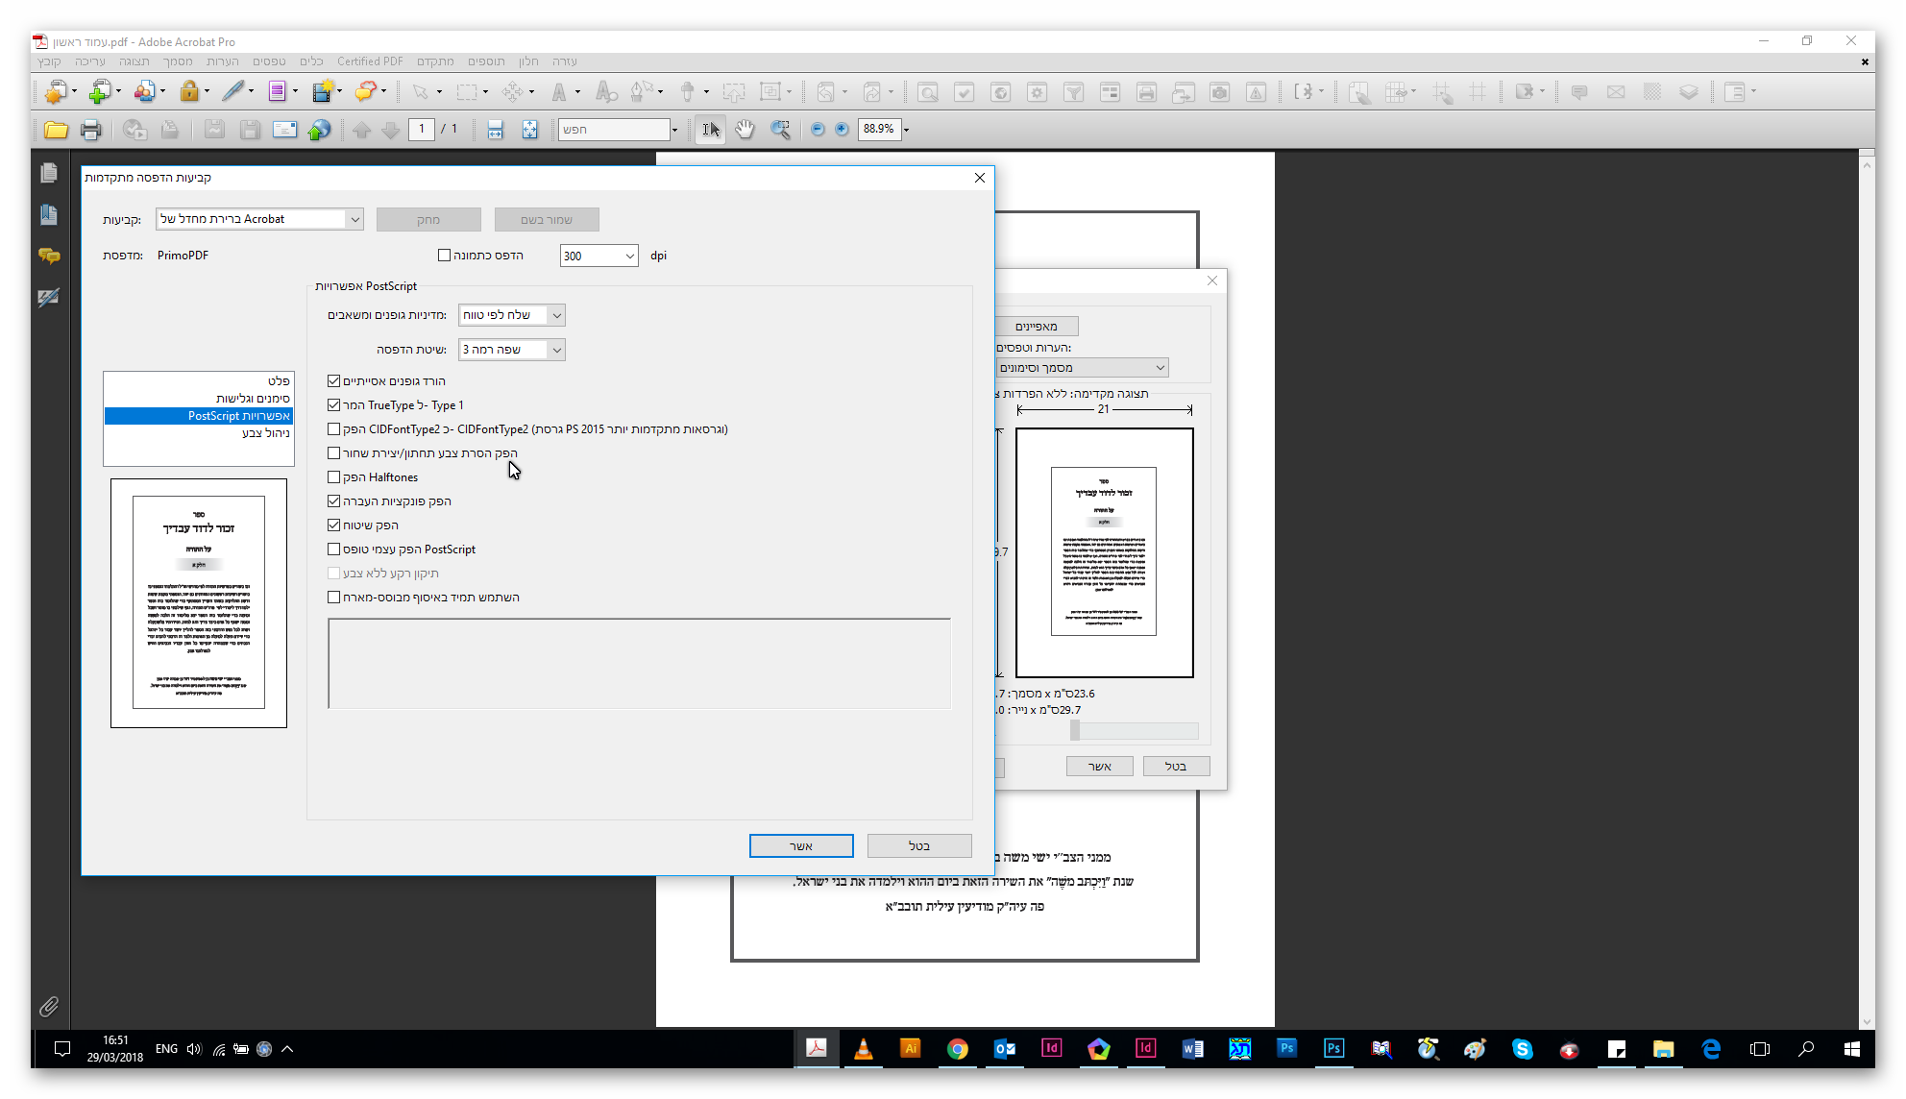Click the Print icon in toolbar
This screenshot has height=1099, width=1906.
[x=90, y=130]
